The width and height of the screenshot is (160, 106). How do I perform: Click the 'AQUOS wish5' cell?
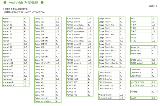point(77,79)
